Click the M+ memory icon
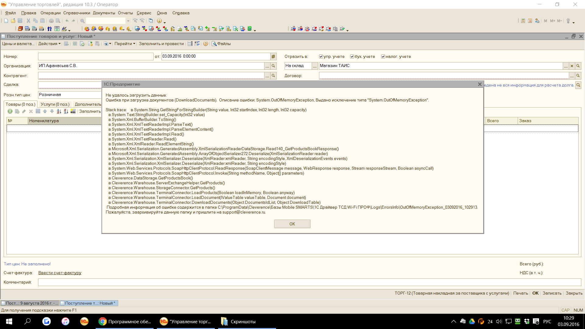The image size is (585, 329). tap(552, 21)
